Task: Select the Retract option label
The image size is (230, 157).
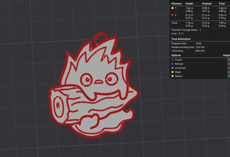Action: pyautogui.click(x=179, y=64)
